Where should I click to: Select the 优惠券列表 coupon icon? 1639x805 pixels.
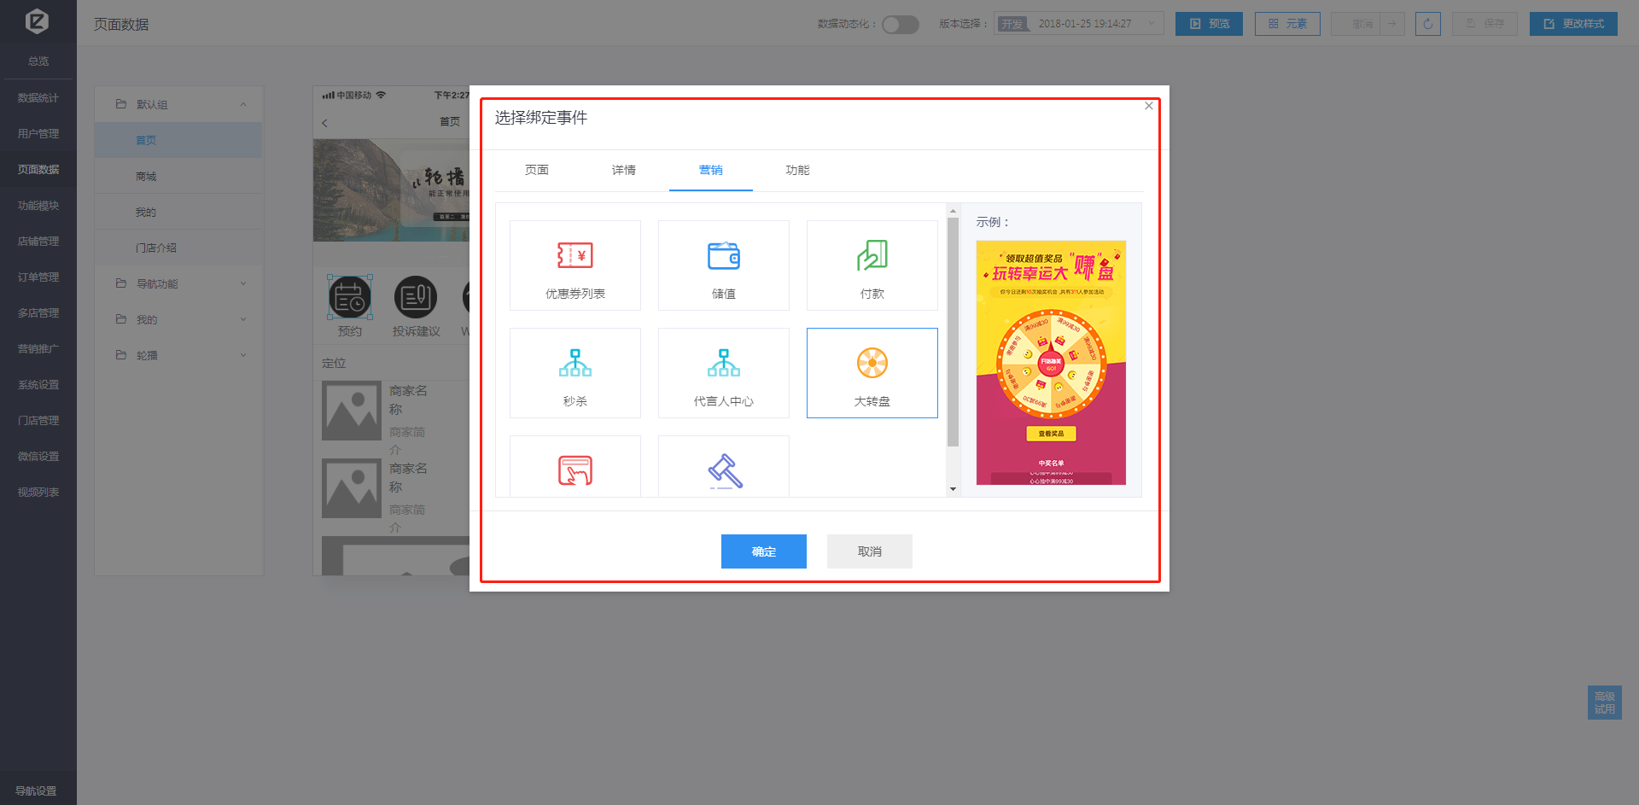click(575, 255)
